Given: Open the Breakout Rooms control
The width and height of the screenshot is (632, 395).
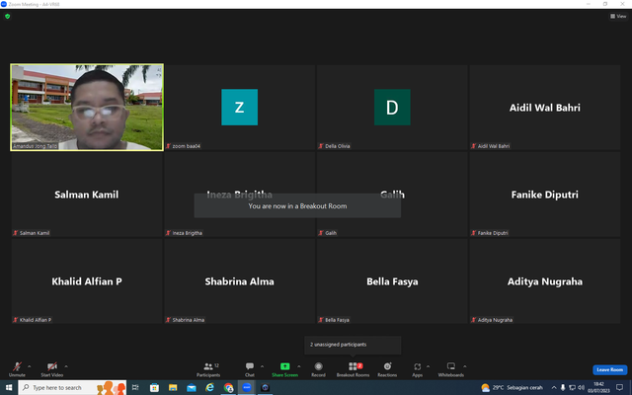Looking at the screenshot, I should pyautogui.click(x=354, y=369).
